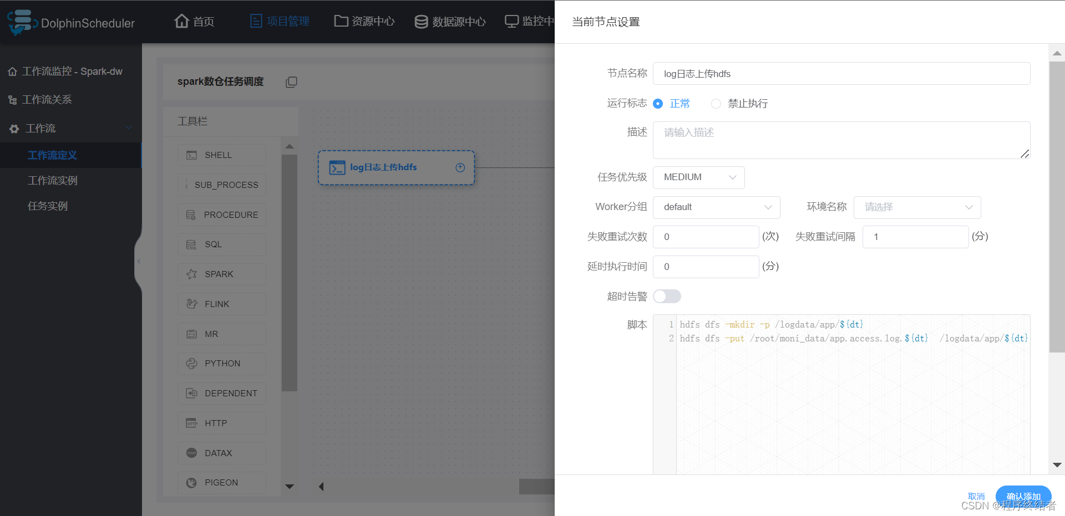Select the SHELL task icon

coord(191,155)
